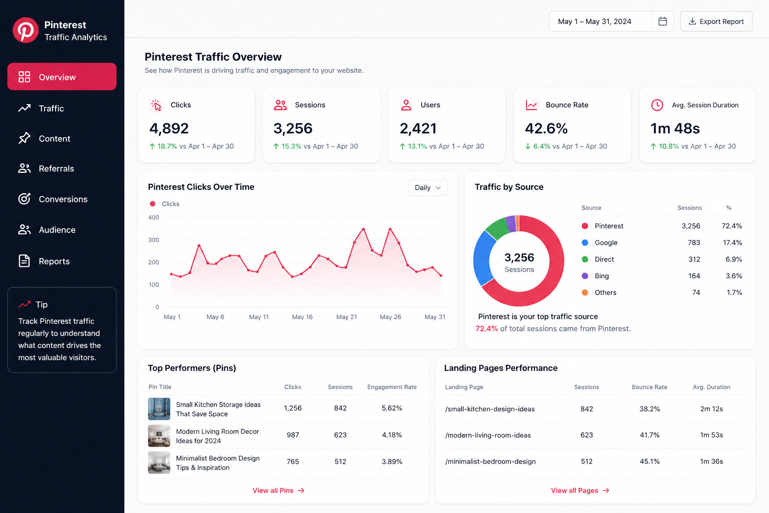Open the View all Pins link
769x513 pixels.
[278, 490]
